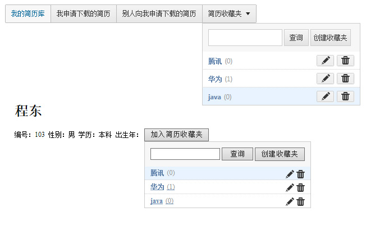Delete the java folder in top dropdown panel
This screenshot has height=244, width=389.
click(345, 96)
